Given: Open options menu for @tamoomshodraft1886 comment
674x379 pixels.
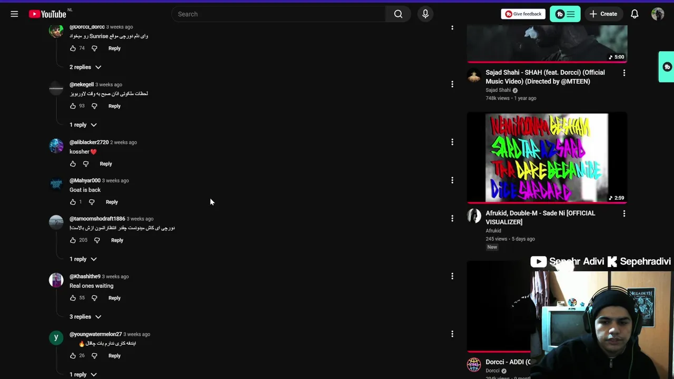Looking at the screenshot, I should [452, 218].
